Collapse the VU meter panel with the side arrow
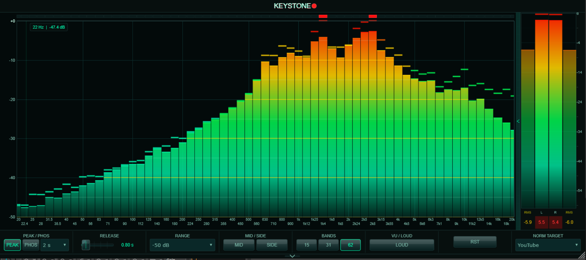Screen dimensions: 586x260 tap(518, 121)
